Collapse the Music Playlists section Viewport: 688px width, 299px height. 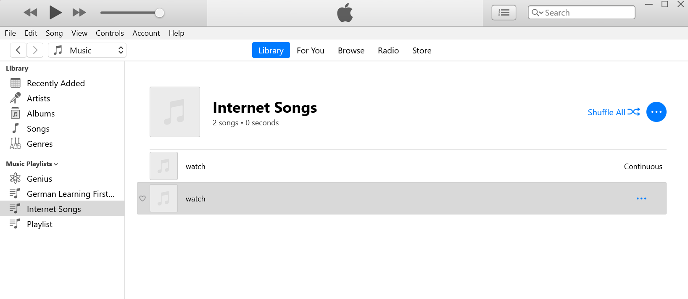click(x=56, y=164)
